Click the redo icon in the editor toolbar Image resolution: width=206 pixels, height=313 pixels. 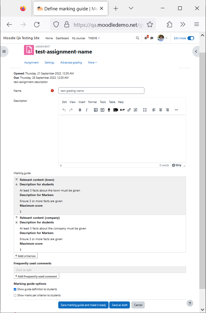click(x=71, y=110)
